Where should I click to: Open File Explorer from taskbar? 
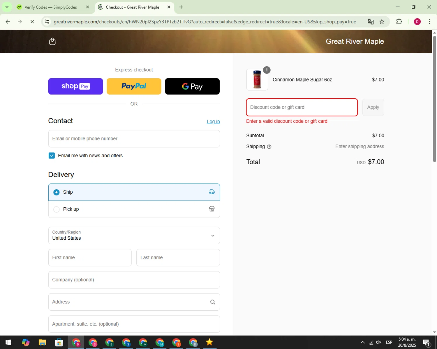tap(42, 342)
